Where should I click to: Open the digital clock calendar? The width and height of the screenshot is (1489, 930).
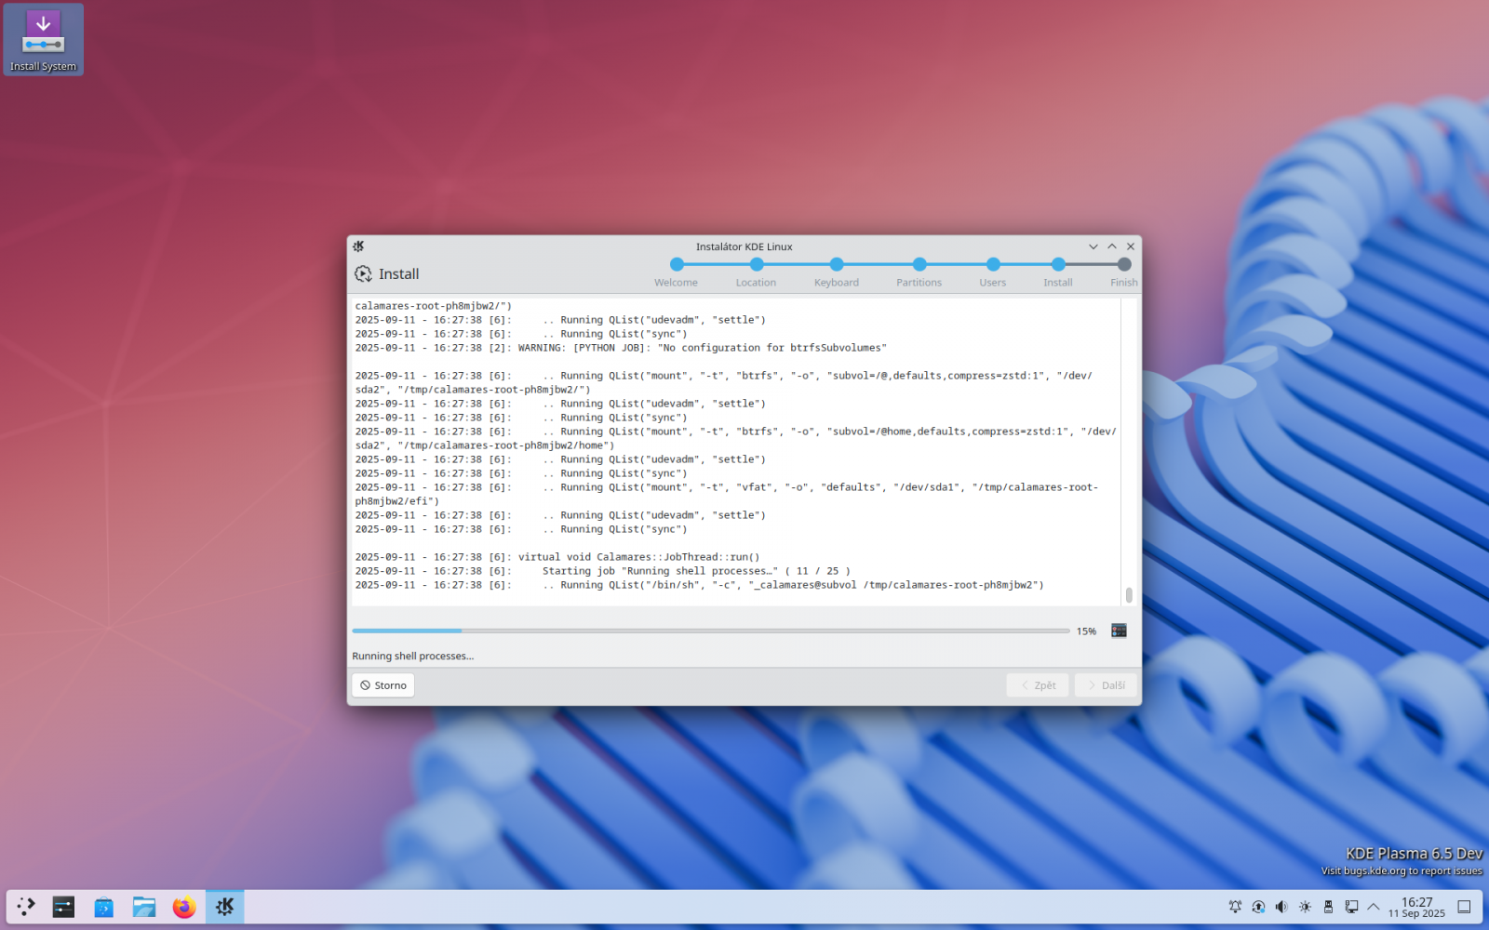[x=1416, y=907]
